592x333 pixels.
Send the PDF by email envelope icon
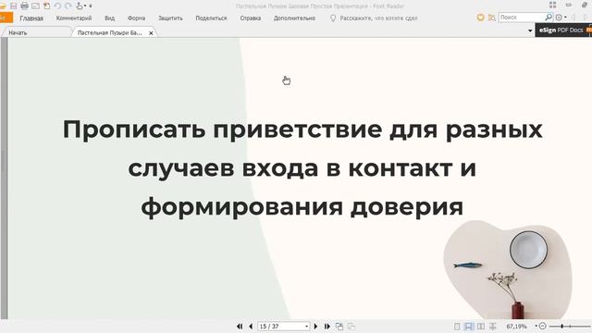(x=35, y=6)
